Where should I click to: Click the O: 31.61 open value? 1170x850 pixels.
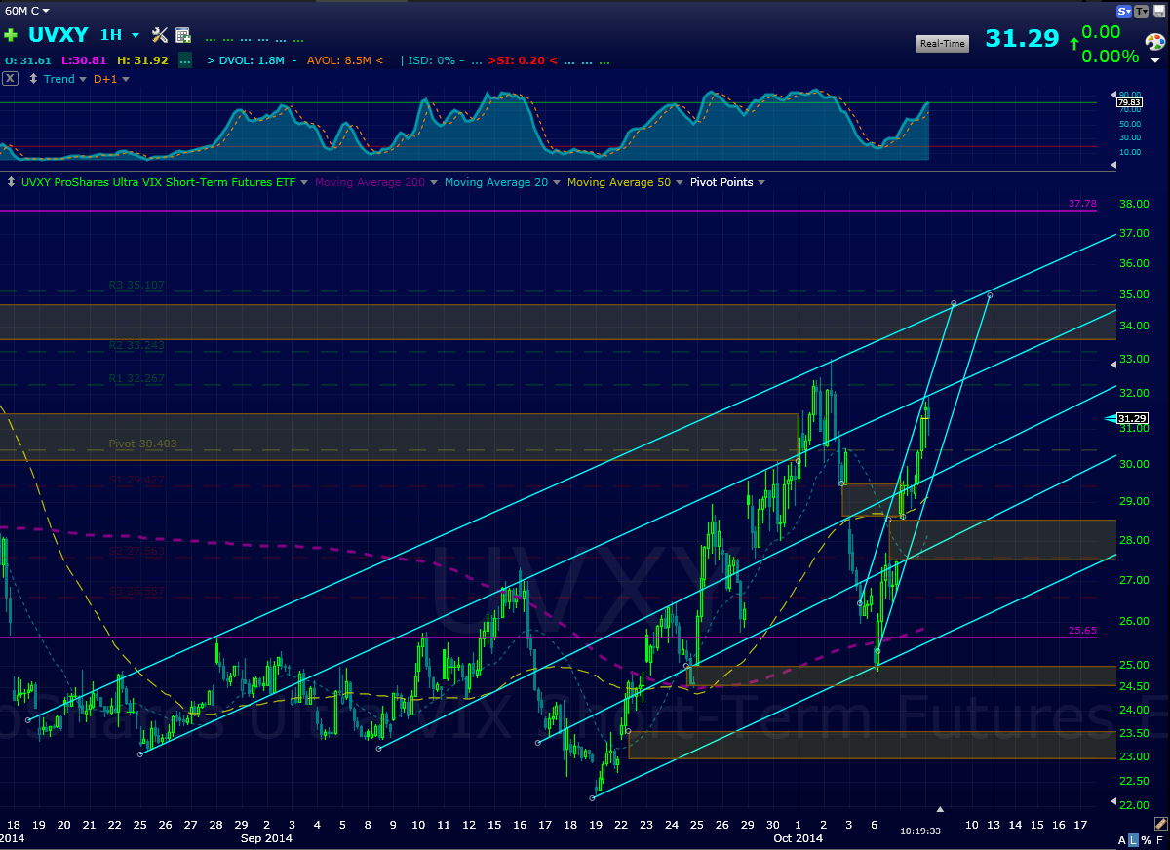[x=28, y=60]
